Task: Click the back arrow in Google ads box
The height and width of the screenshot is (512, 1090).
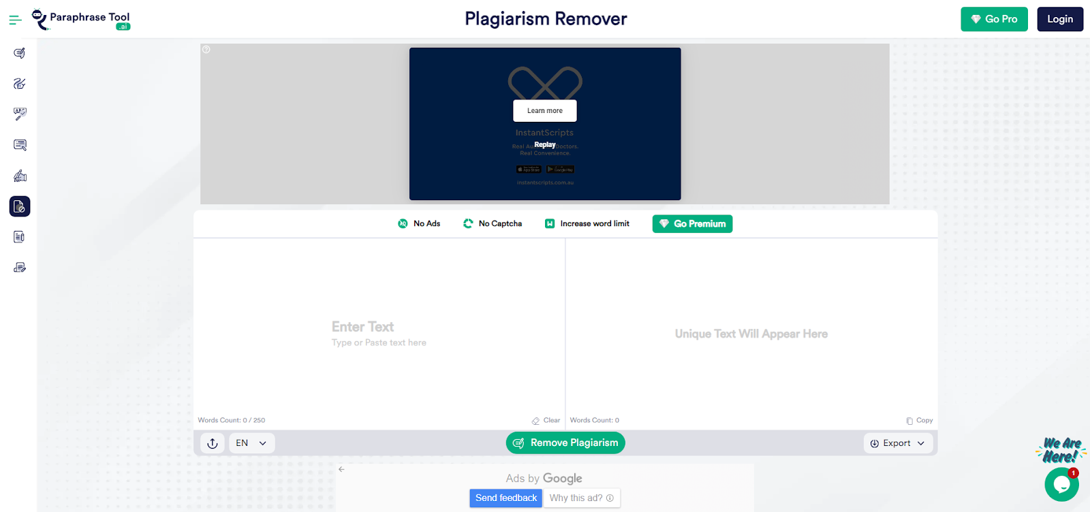Action: pyautogui.click(x=341, y=469)
